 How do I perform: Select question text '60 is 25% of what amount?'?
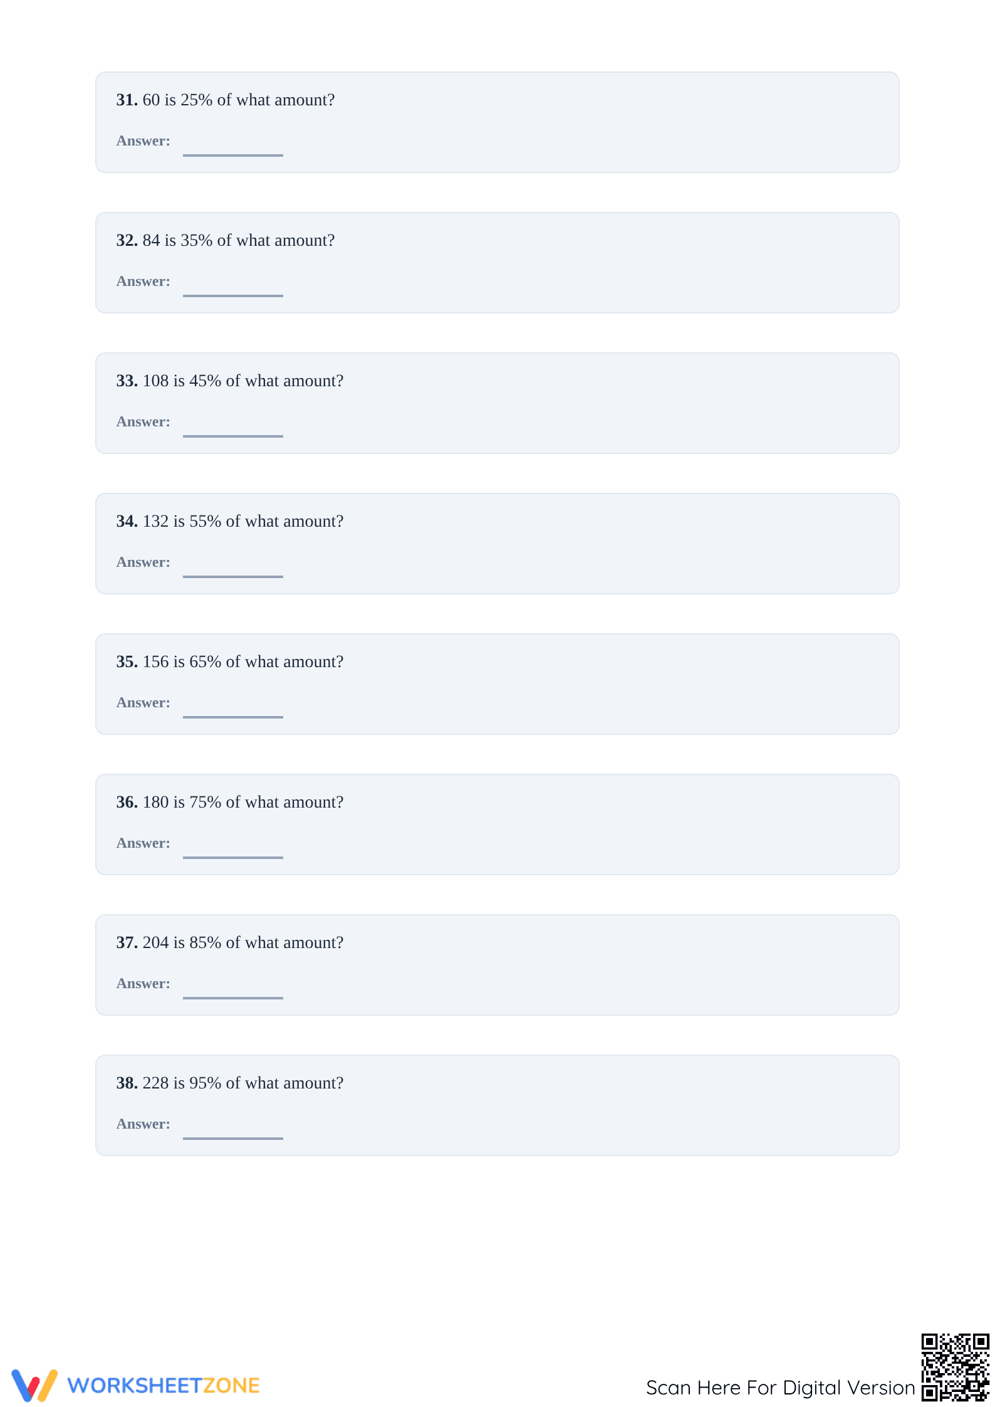point(239,100)
